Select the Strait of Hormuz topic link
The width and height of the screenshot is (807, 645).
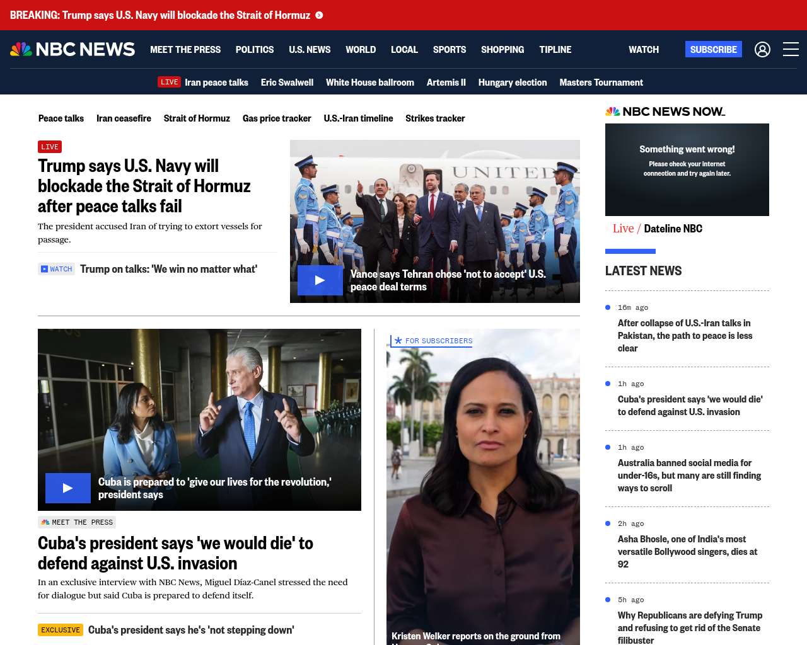click(197, 118)
